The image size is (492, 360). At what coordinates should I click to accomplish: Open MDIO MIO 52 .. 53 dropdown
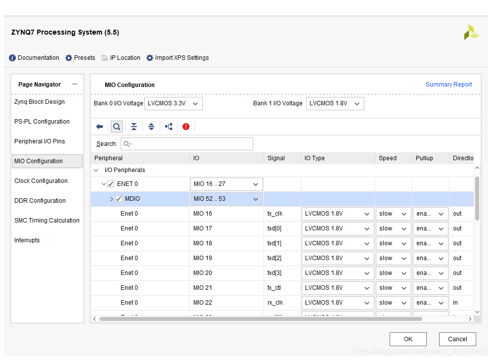(226, 199)
